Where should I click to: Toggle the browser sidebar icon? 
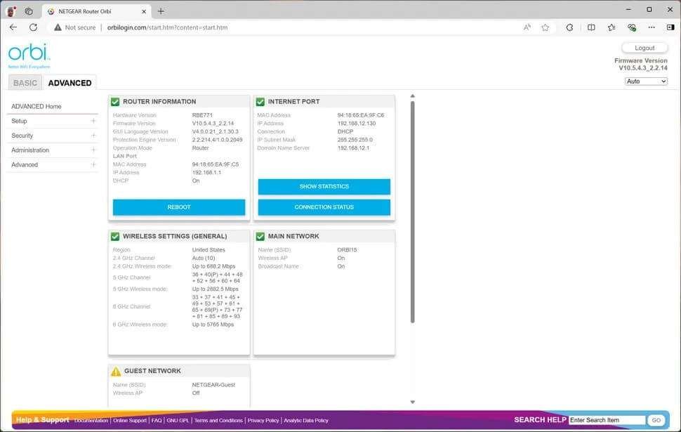[x=670, y=27]
